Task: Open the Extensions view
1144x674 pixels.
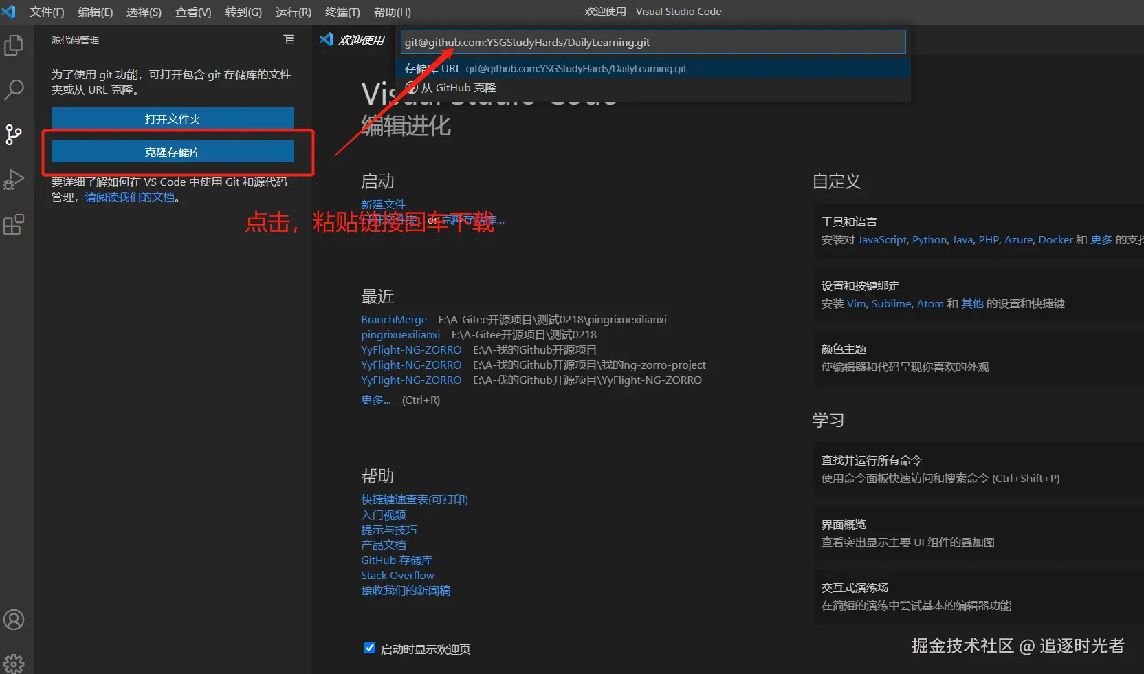Action: [x=14, y=224]
